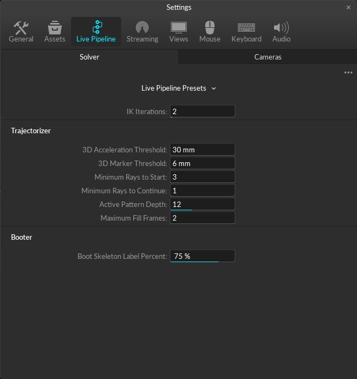Select Minimum Rays to Start field

[x=202, y=177]
